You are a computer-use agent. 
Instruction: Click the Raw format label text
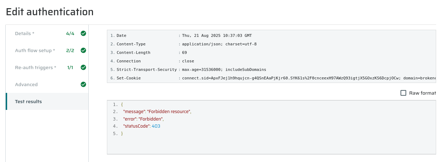pyautogui.click(x=422, y=93)
